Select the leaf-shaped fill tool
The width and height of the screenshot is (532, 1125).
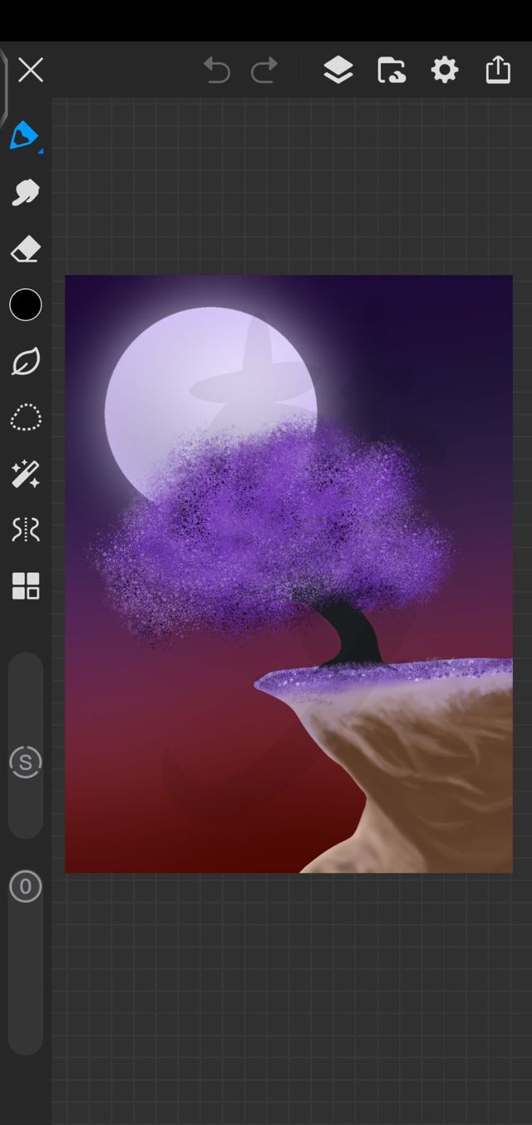point(26,362)
